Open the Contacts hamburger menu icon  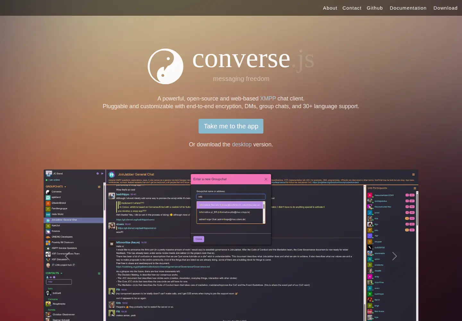pos(99,273)
